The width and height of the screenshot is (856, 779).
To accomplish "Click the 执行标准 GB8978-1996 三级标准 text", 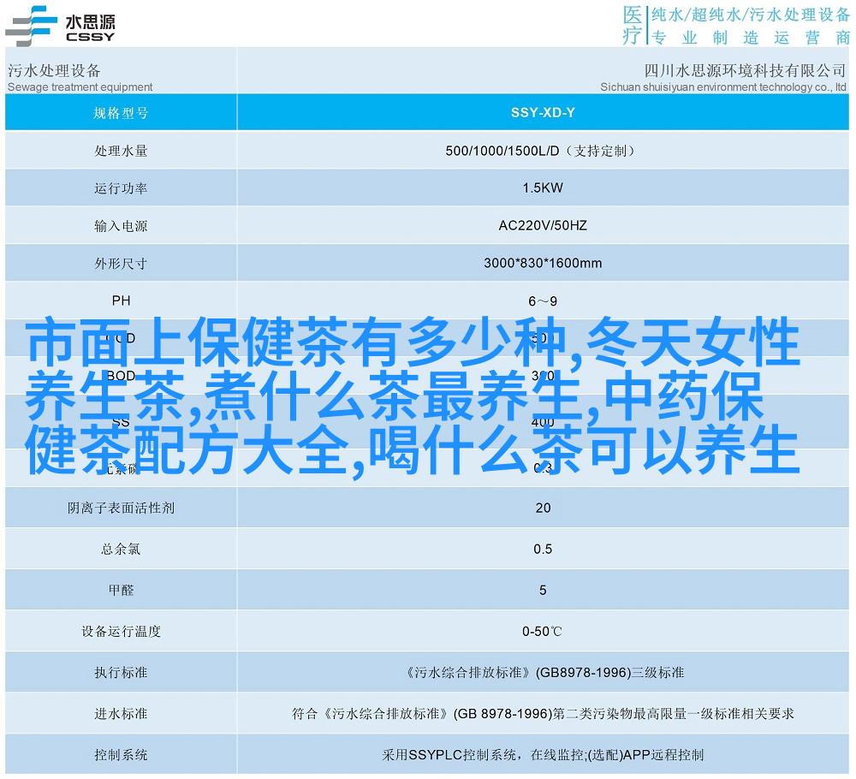I will pos(543,672).
